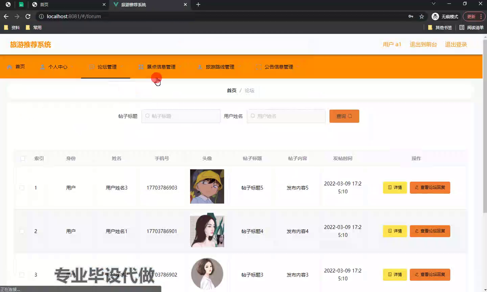The height and width of the screenshot is (292, 487).
Task: Click 查看论坛回复 for 帖子标题4
Action: pyautogui.click(x=430, y=231)
